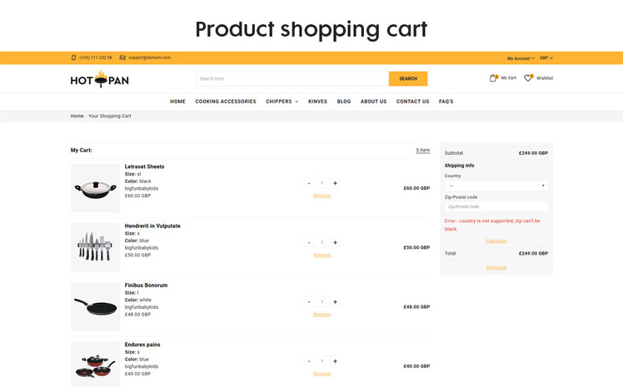
Task: Decrease Finibus Bonorum quantity
Action: (309, 301)
